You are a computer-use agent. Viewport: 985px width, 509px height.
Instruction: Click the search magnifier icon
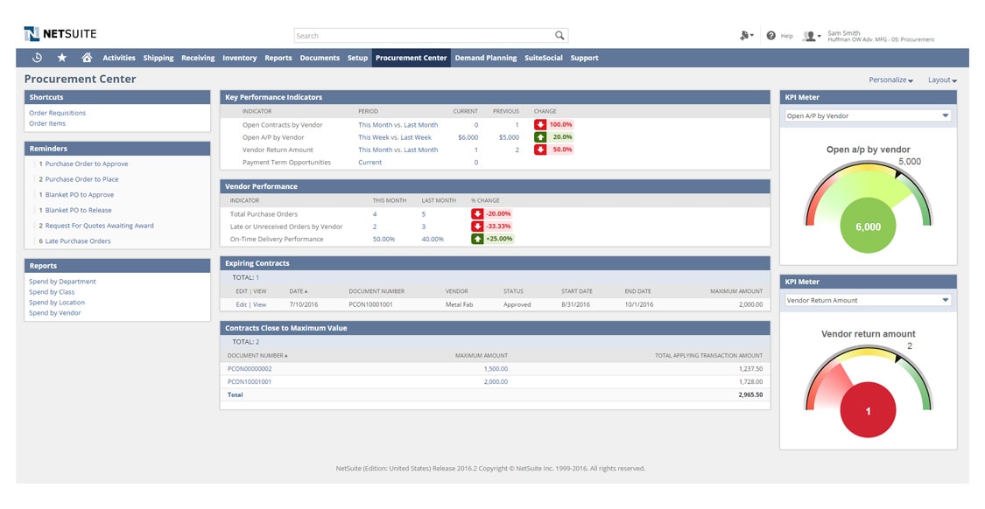click(559, 36)
